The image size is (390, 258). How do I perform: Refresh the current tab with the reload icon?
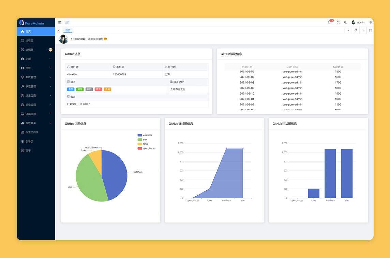click(x=356, y=30)
